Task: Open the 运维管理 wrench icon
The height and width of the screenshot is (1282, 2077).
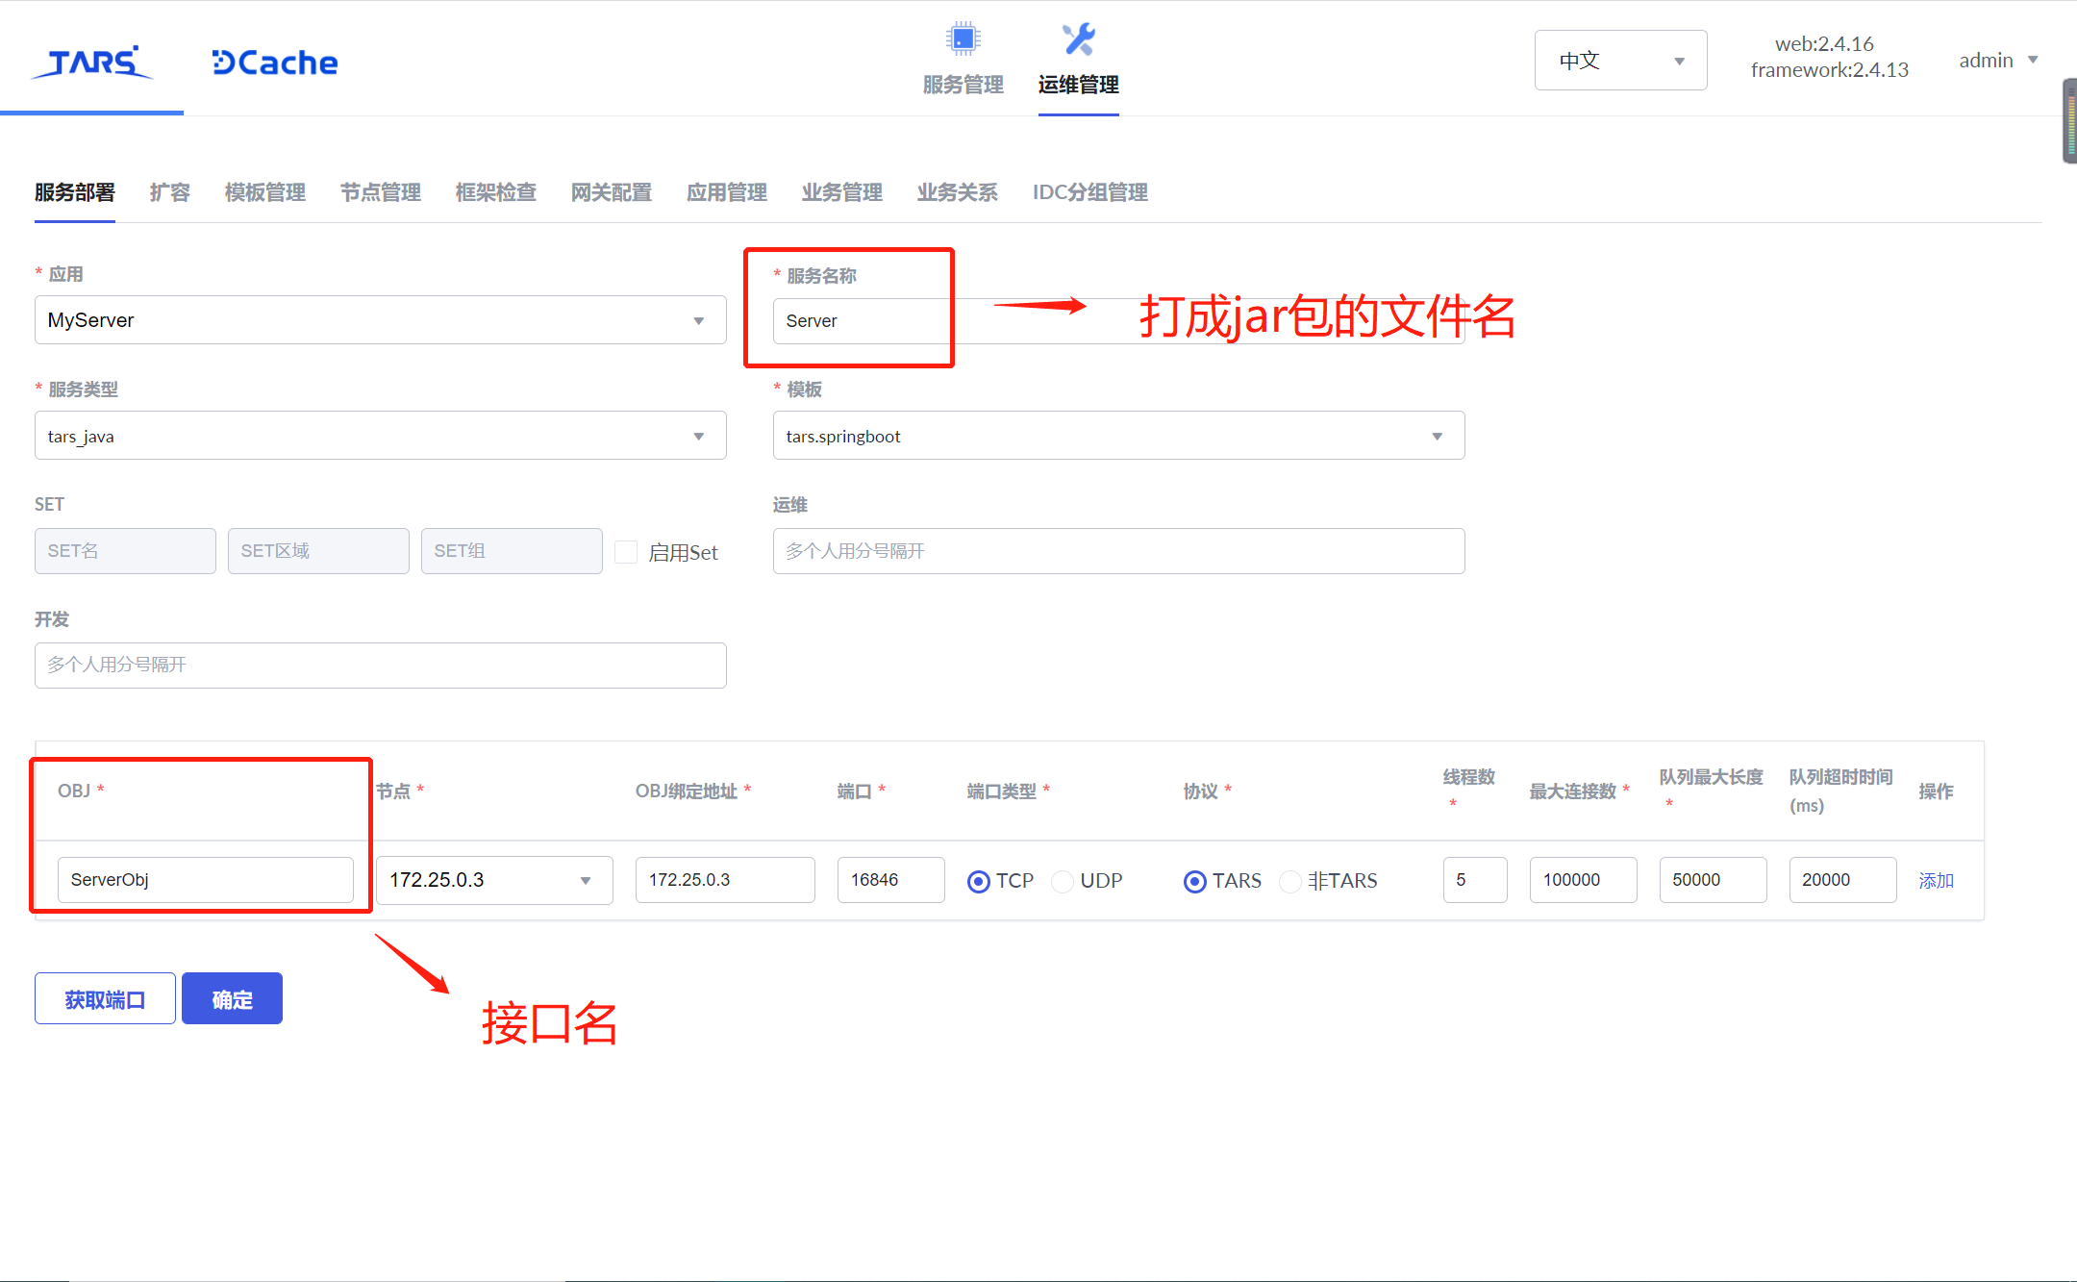Action: point(1077,58)
